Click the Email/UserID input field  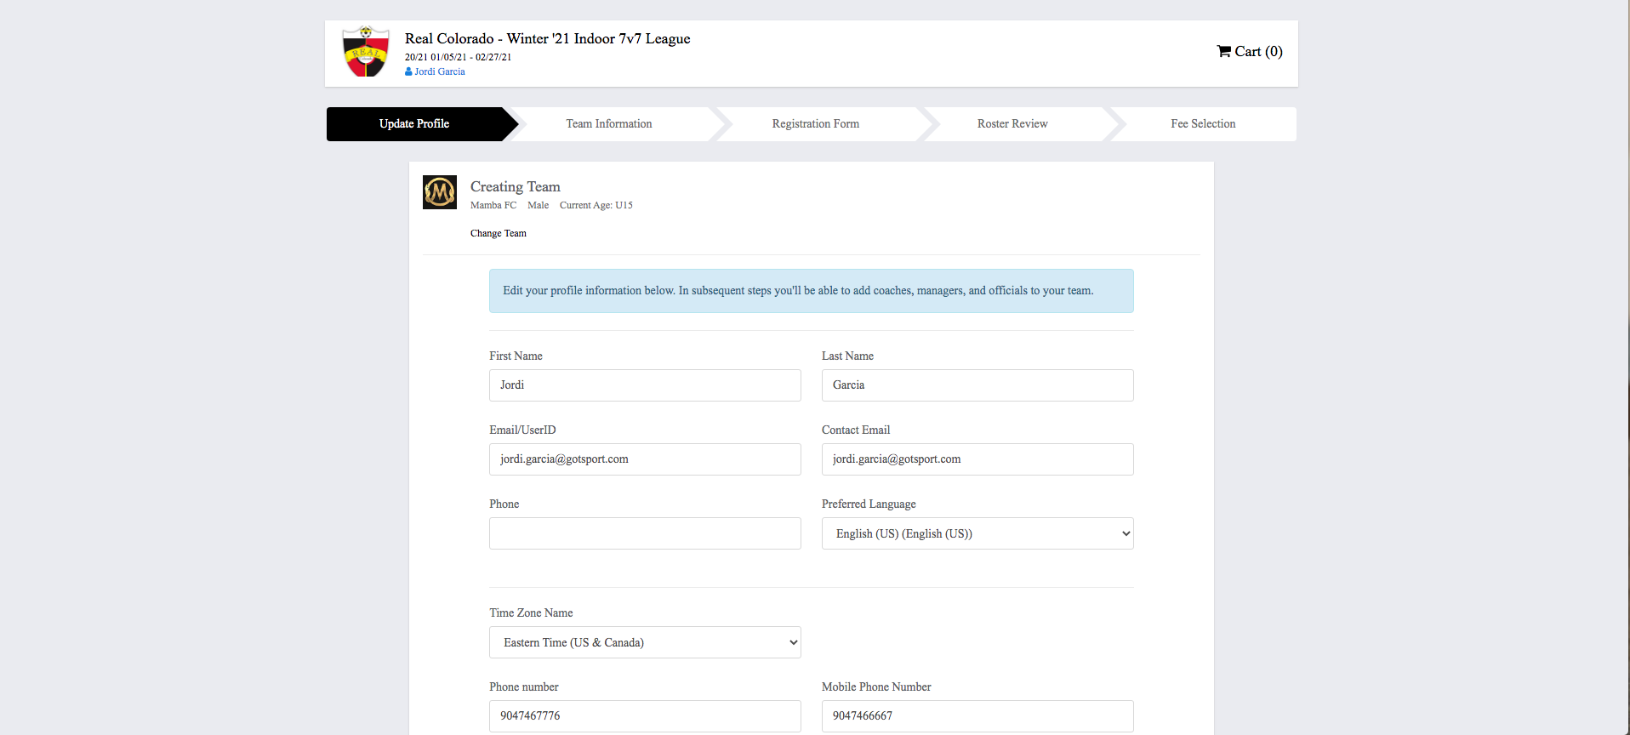(x=645, y=459)
